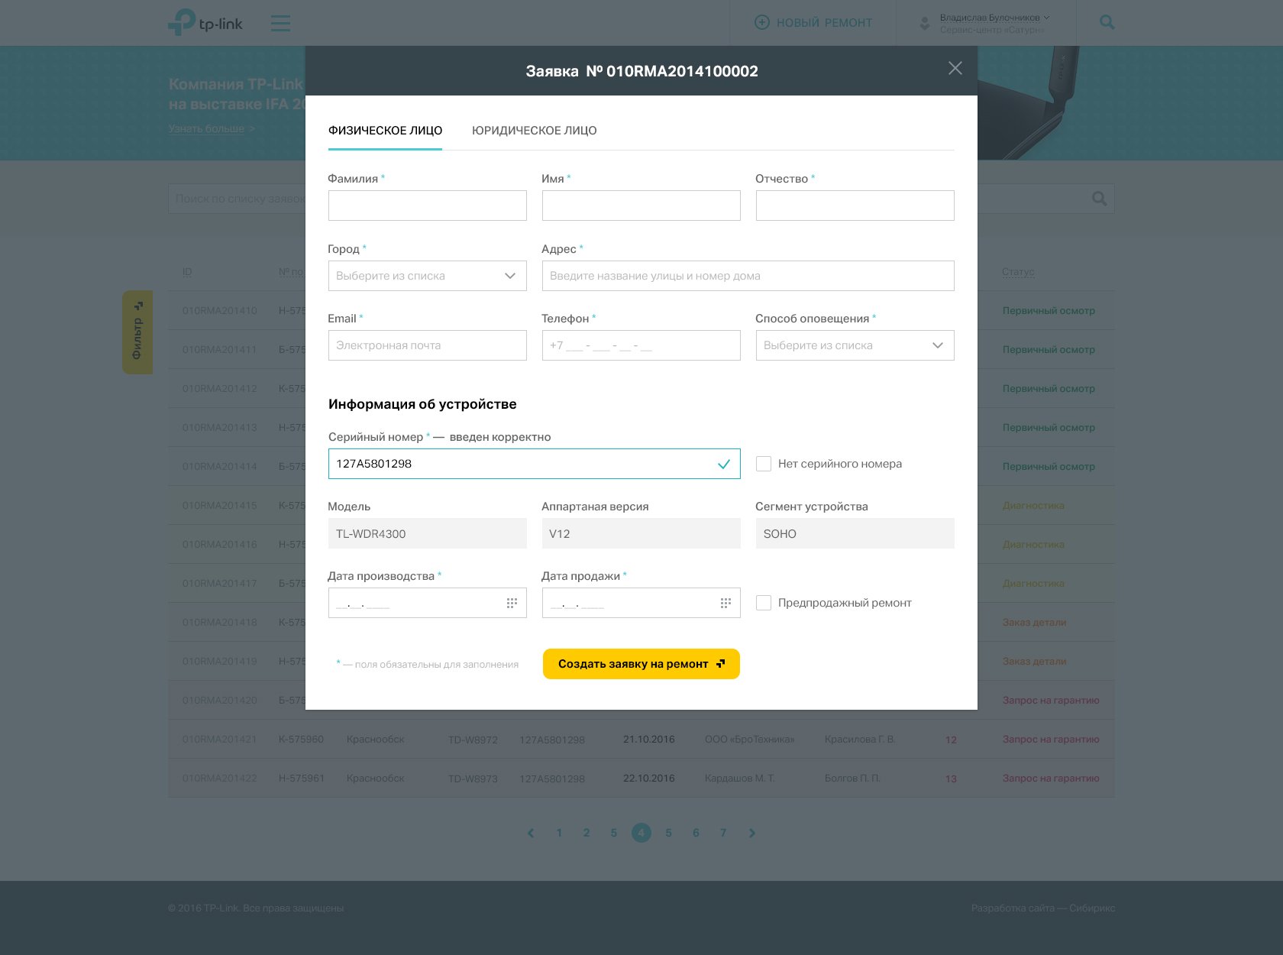Image resolution: width=1283 pixels, height=955 pixels.
Task: Click the list search magnifier icon
Action: click(x=1099, y=199)
